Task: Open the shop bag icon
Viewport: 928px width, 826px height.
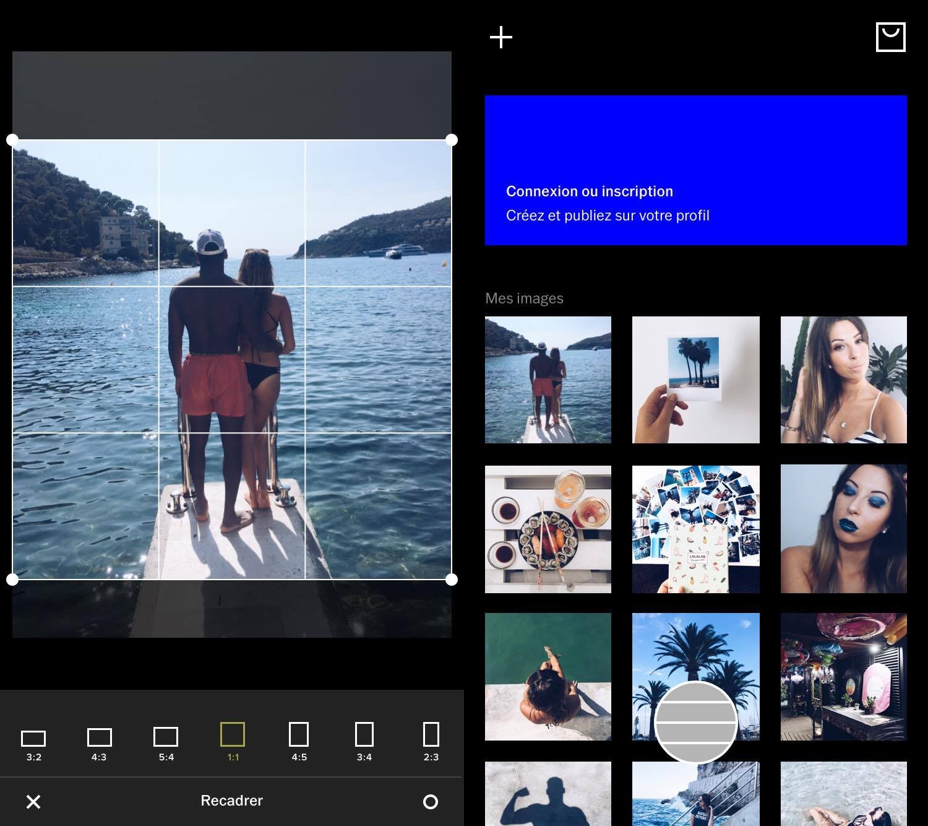Action: point(890,37)
